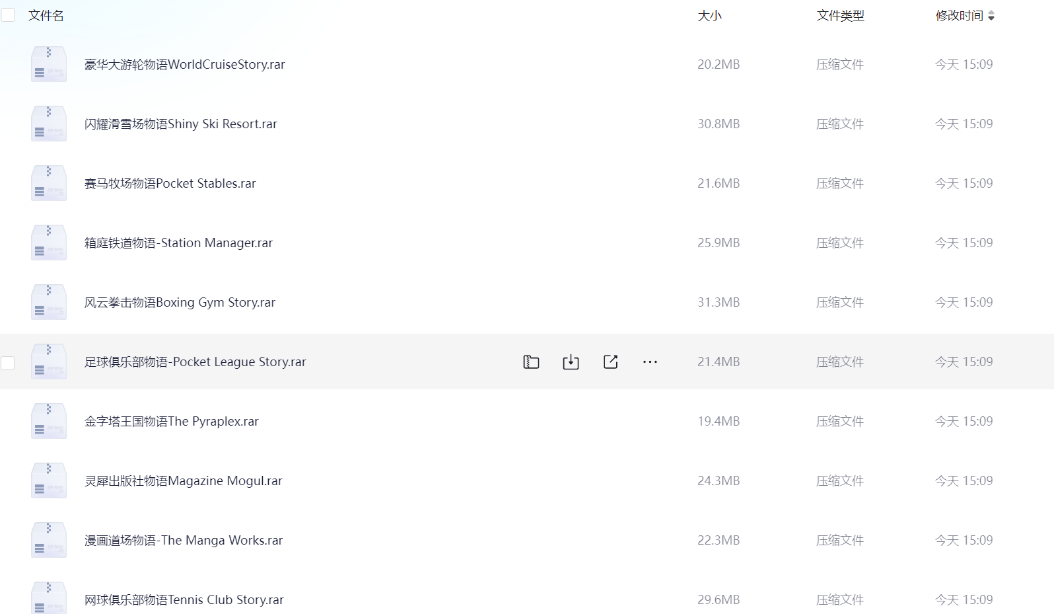
Task: Download the Pocket League Story.rar file
Action: pyautogui.click(x=571, y=362)
